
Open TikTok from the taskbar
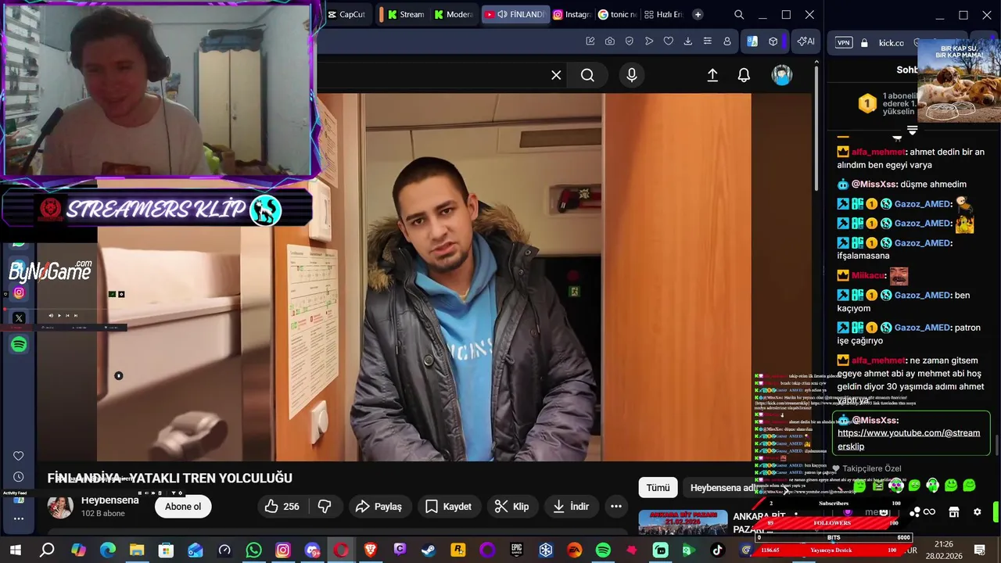click(717, 550)
